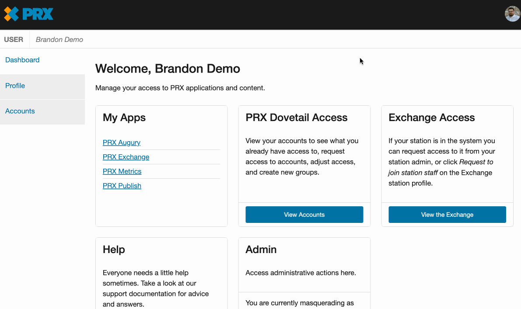
Task: Click 'Manage your access to PRX applications' text
Action: click(180, 88)
